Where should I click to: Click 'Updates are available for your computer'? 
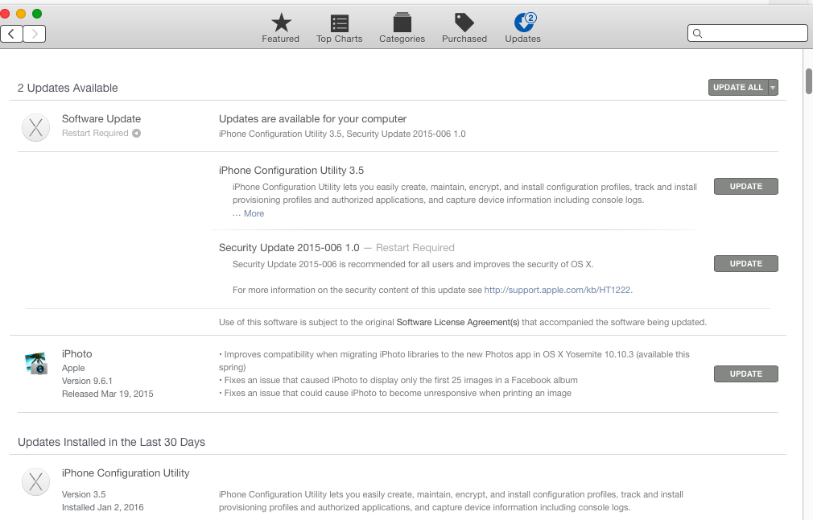click(x=312, y=118)
